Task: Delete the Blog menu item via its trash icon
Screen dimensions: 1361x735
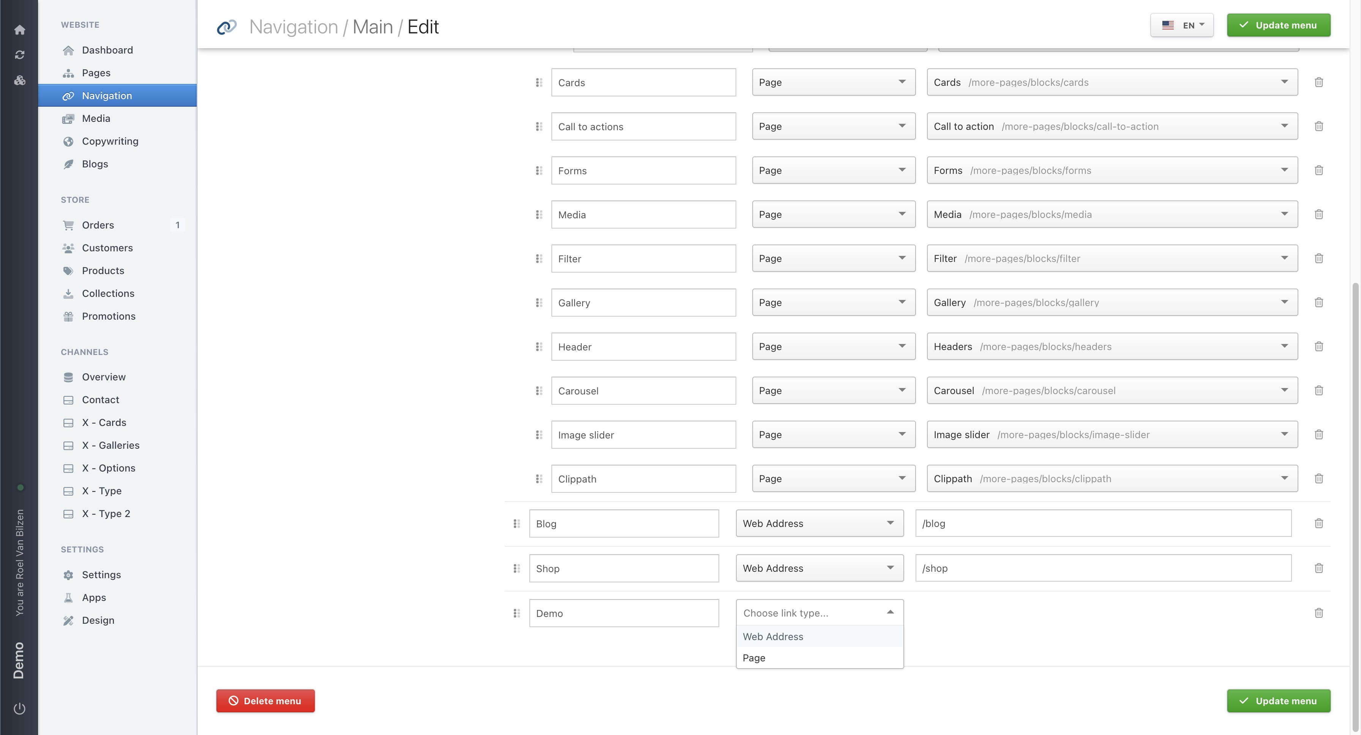Action: click(x=1319, y=523)
